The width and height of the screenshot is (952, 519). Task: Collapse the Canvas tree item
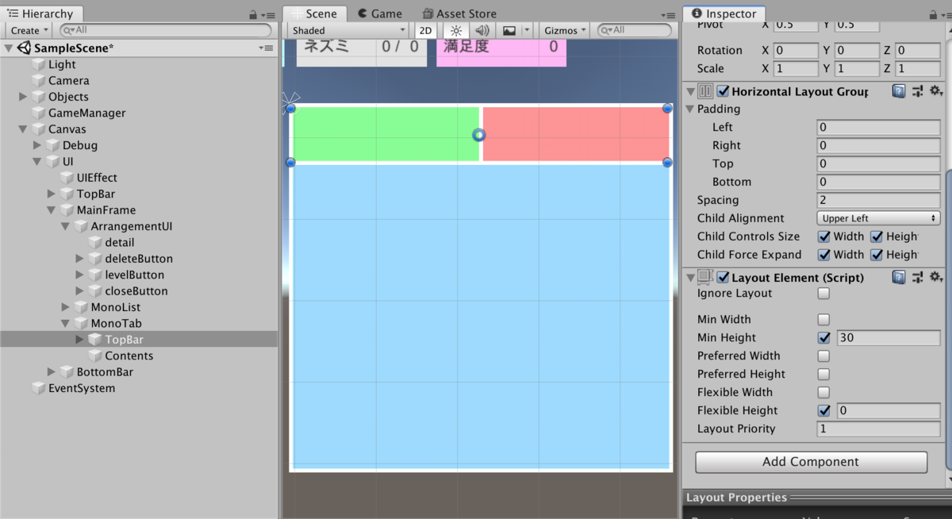pyautogui.click(x=23, y=129)
